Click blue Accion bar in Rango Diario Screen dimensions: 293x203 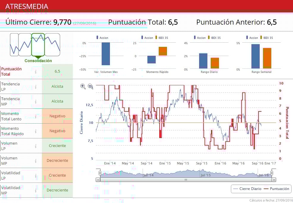(x=203, y=61)
